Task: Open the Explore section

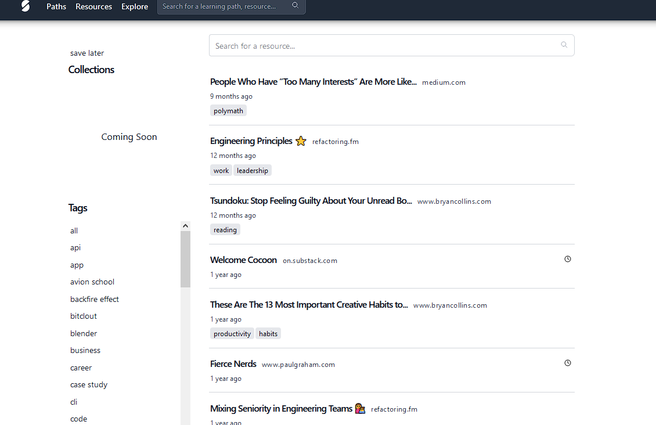Action: point(134,6)
